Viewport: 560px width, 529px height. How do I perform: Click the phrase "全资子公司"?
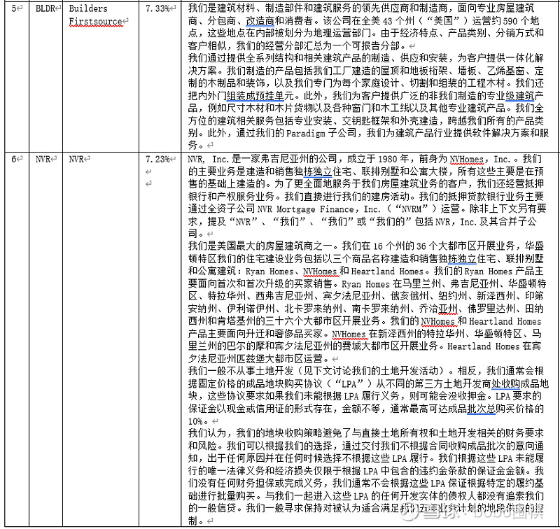tap(231, 209)
